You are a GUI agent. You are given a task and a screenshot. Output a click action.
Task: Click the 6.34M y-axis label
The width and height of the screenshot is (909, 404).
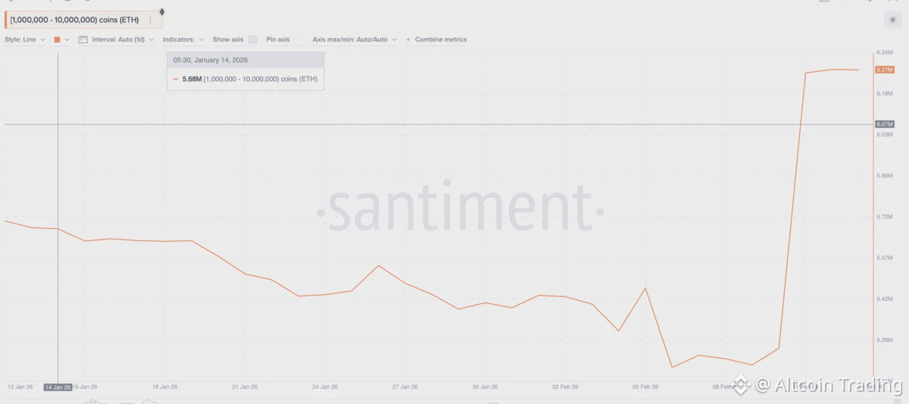pyautogui.click(x=885, y=52)
